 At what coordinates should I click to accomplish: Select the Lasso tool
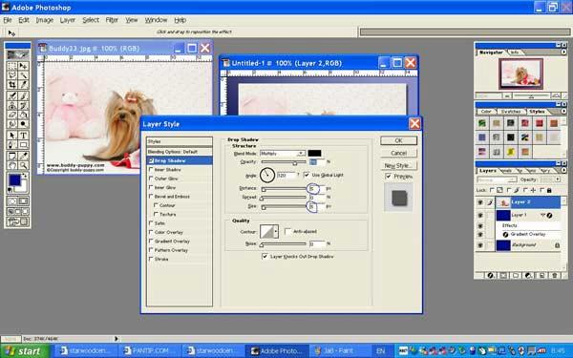(12, 75)
